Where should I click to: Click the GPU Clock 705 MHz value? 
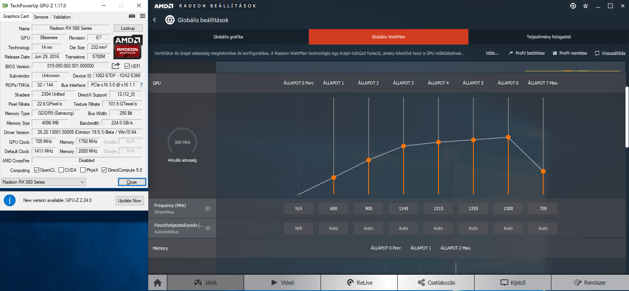click(x=44, y=141)
